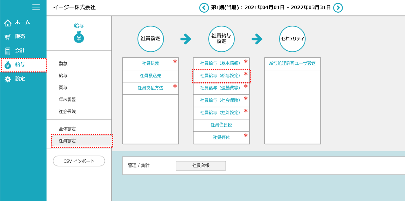
Task: Click the yen money bag icon
Action: [x=79, y=37]
